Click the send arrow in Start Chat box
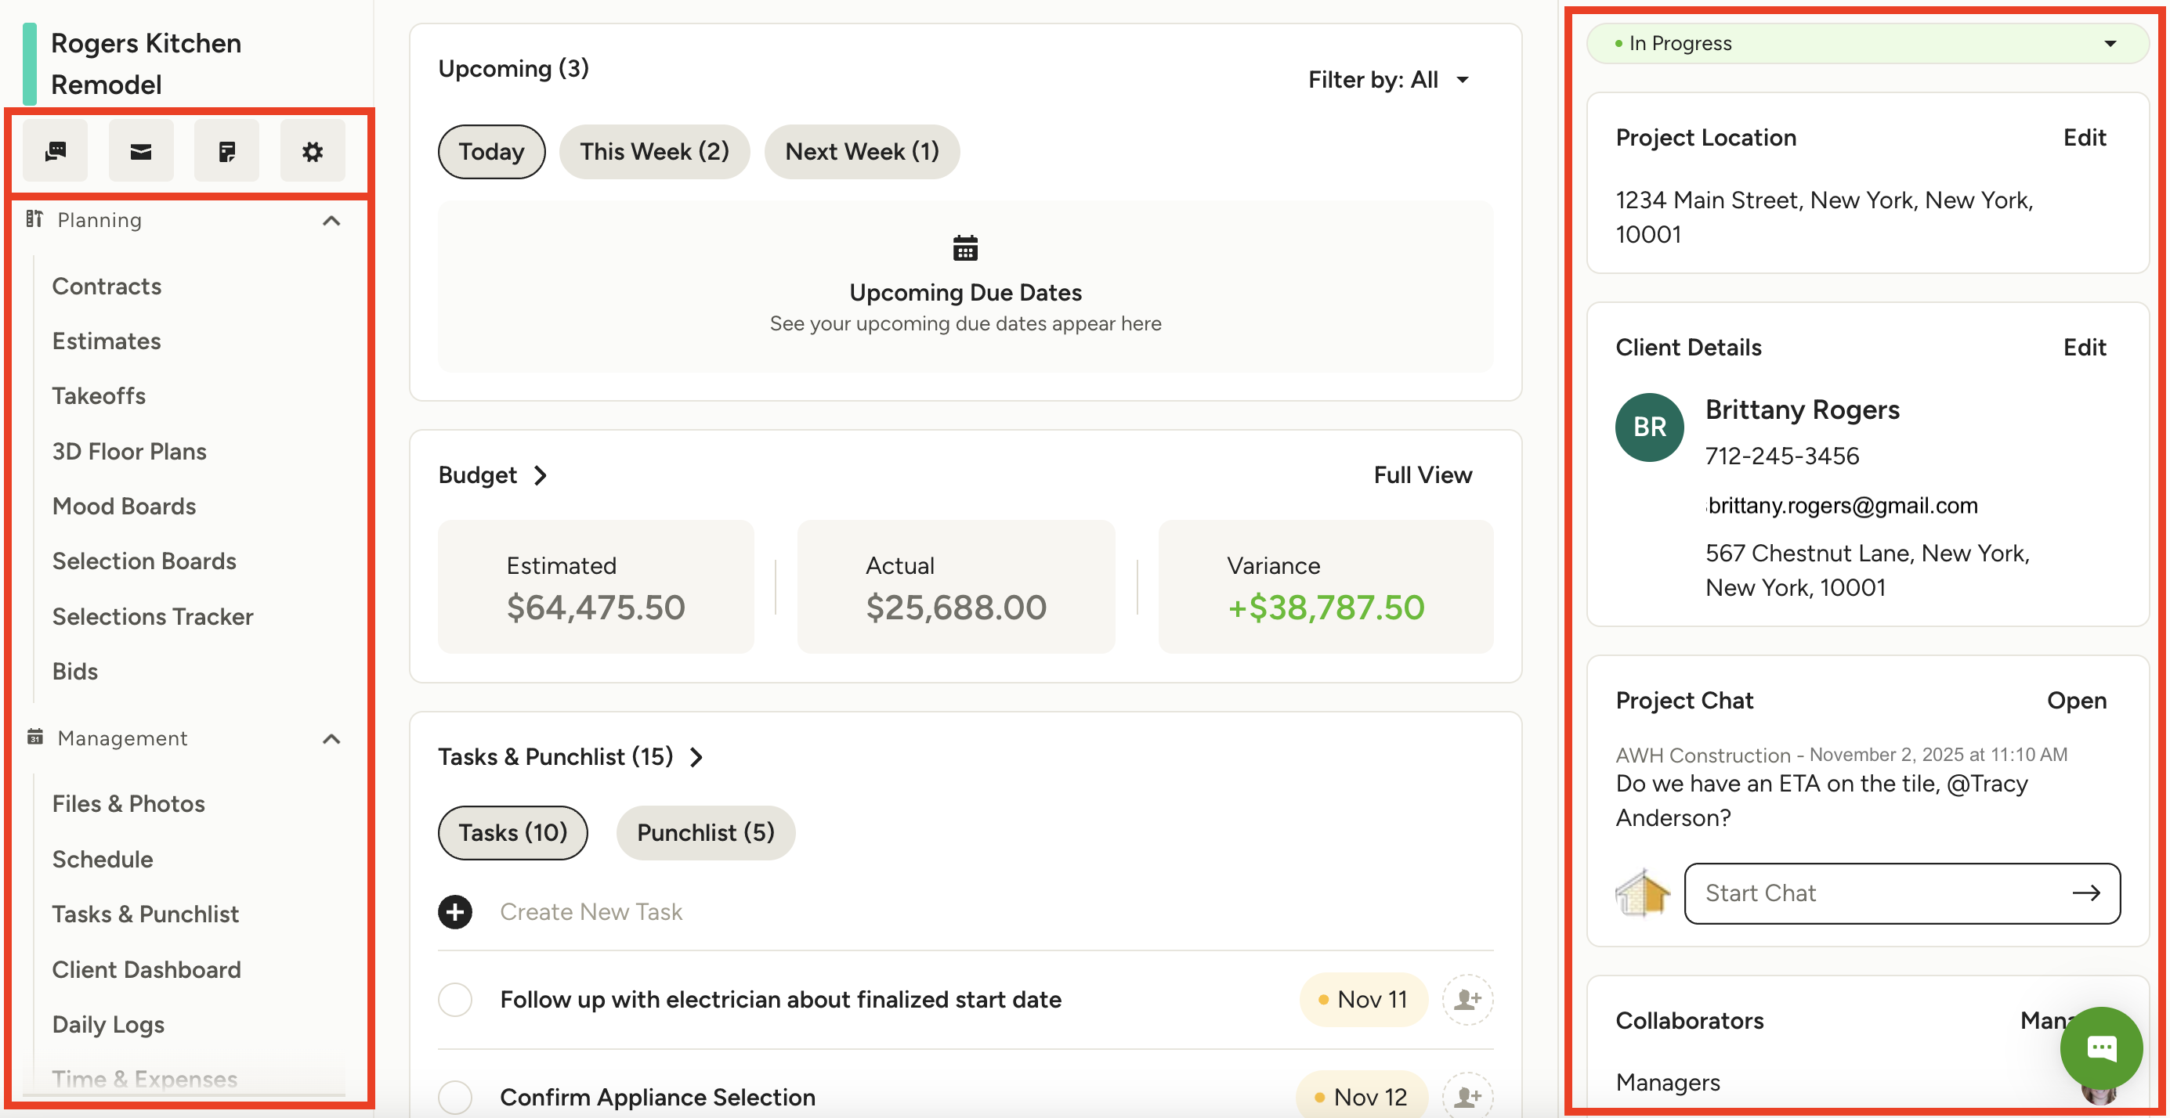Screen dimensions: 2170x1118 (x=2085, y=893)
